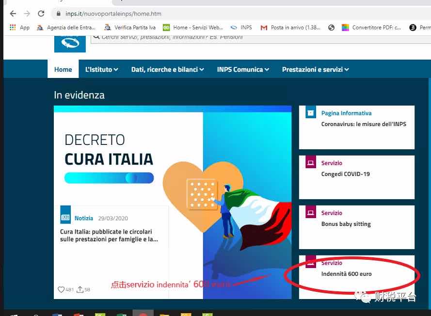Click the padlock site security icon
This screenshot has height=316, width=431.
(58, 14)
